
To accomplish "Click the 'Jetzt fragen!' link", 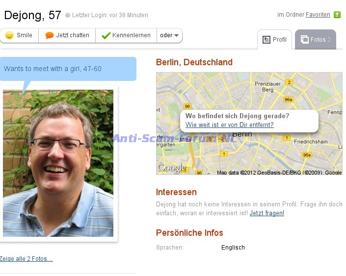I will click(x=267, y=213).
